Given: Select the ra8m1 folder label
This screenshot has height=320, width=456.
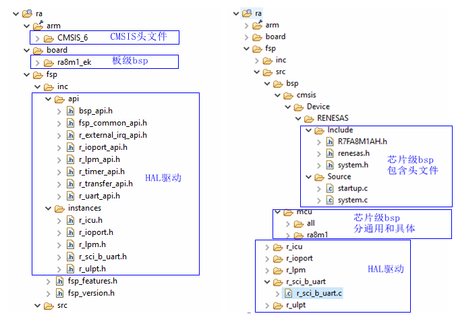Looking at the screenshot, I should 317,235.
